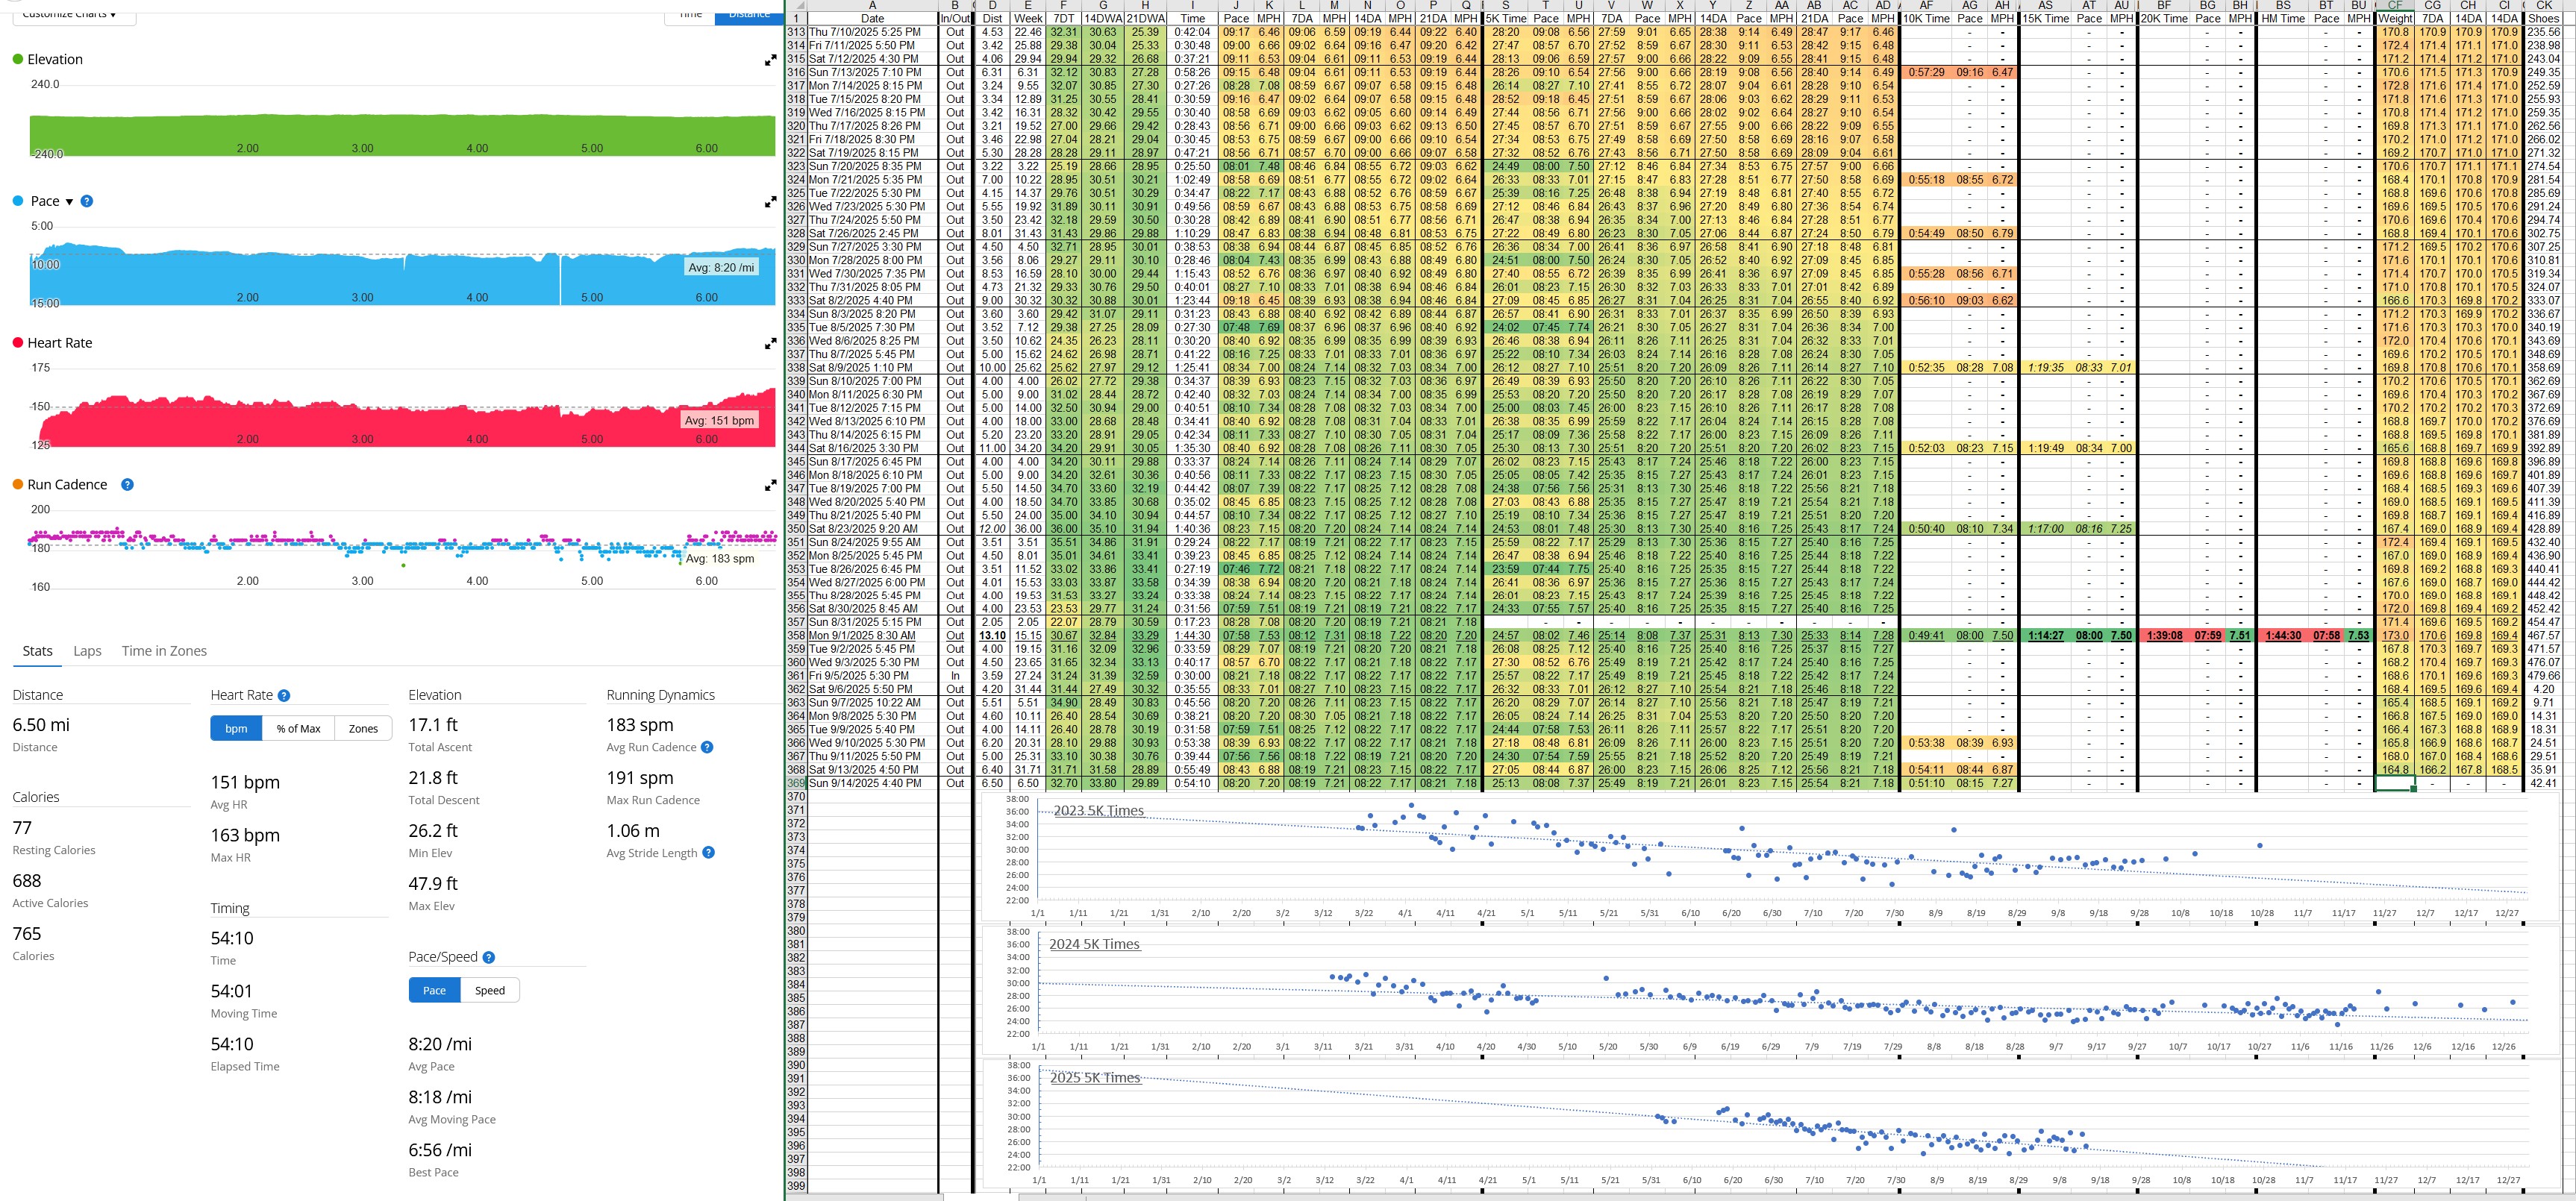
Task: Select spreadsheet column A header
Action: click(872, 5)
